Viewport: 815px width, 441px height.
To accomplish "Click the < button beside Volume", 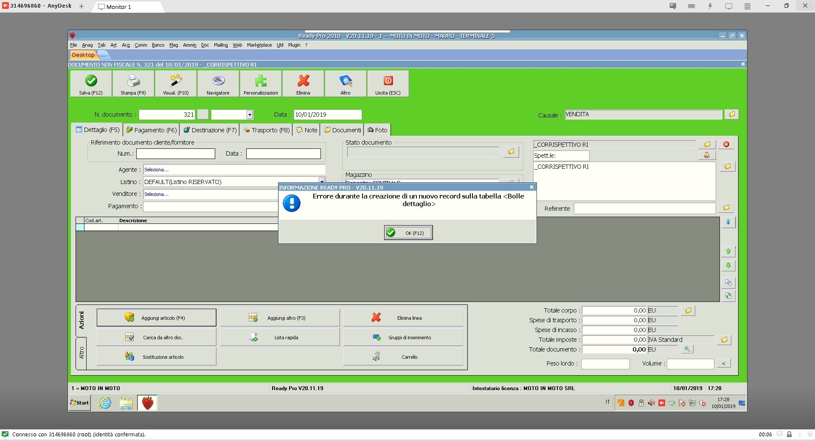I will click(x=724, y=363).
